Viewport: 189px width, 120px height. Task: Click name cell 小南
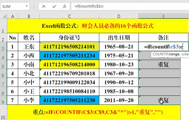[29, 64]
